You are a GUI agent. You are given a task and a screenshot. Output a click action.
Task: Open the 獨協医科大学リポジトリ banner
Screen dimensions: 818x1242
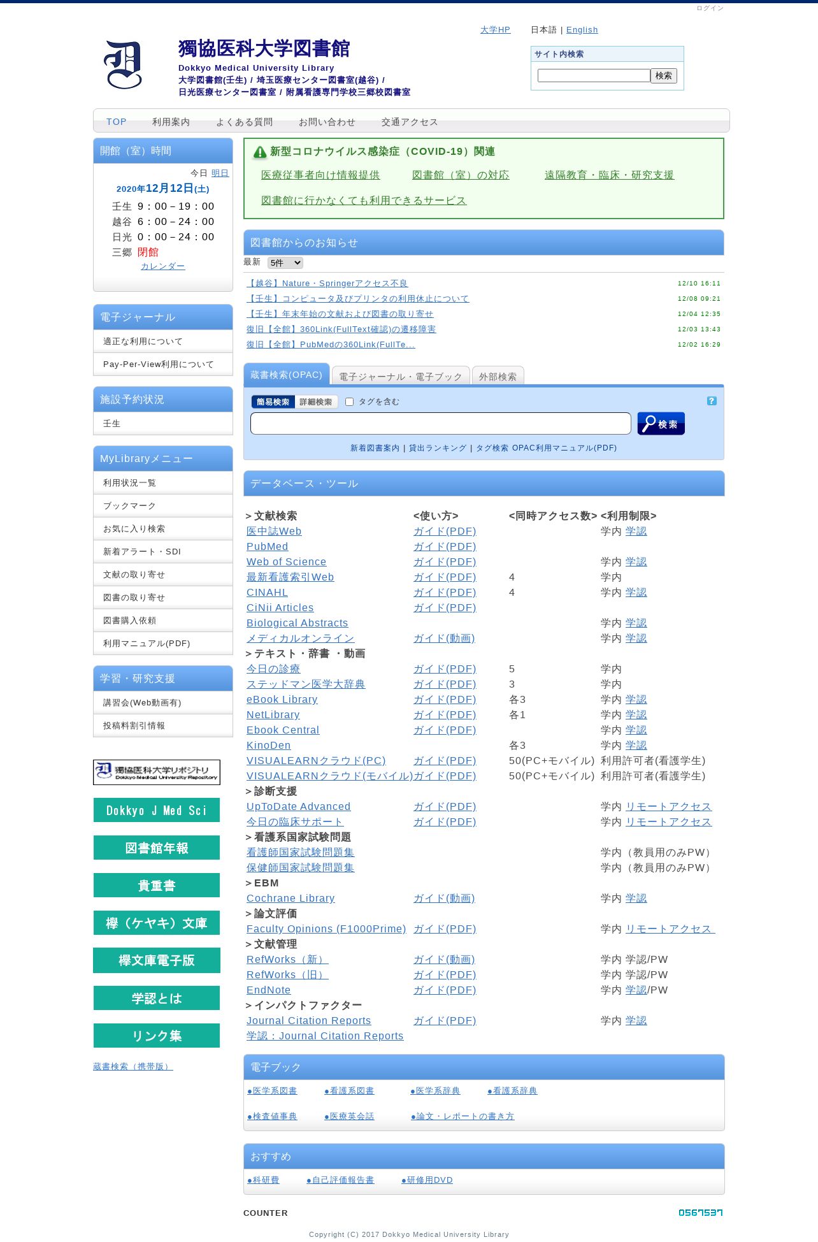point(157,772)
